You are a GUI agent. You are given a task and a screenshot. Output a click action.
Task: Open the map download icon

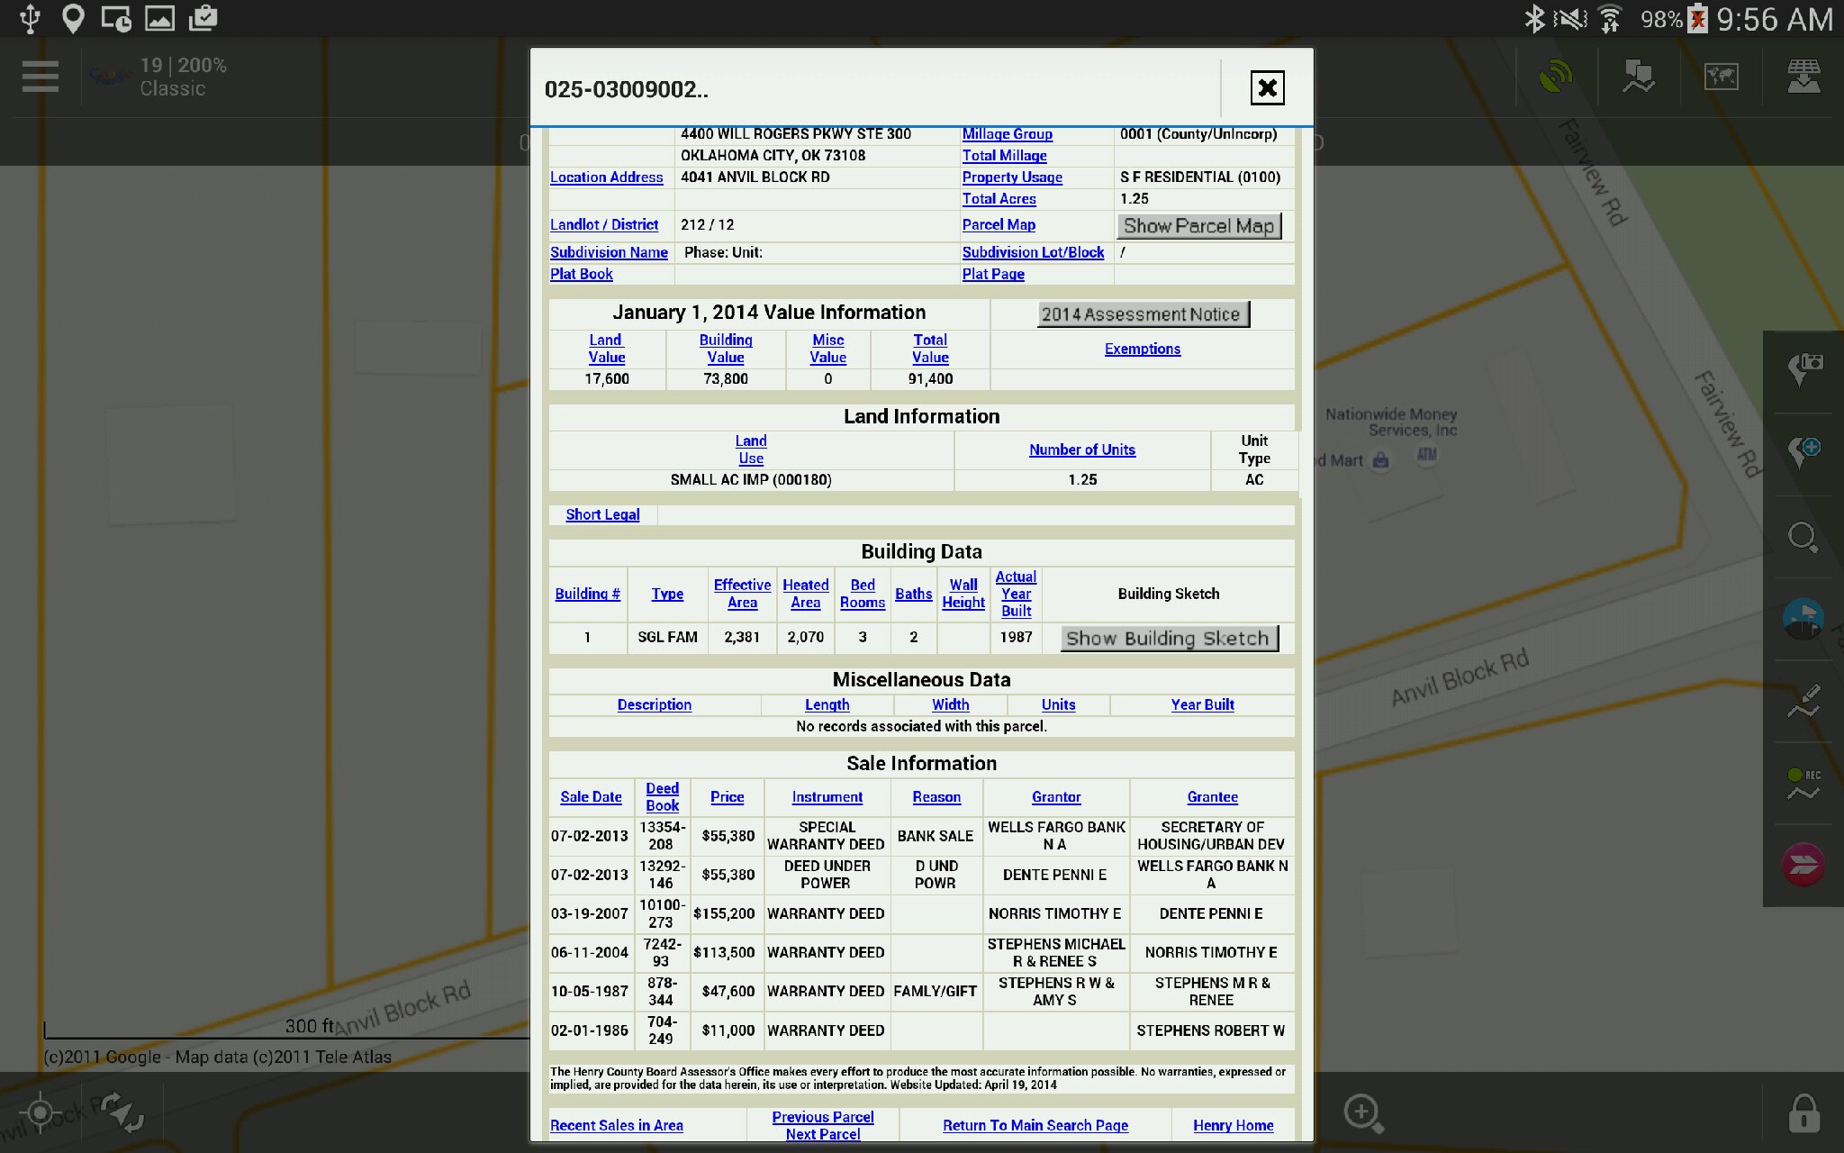[x=1803, y=77]
